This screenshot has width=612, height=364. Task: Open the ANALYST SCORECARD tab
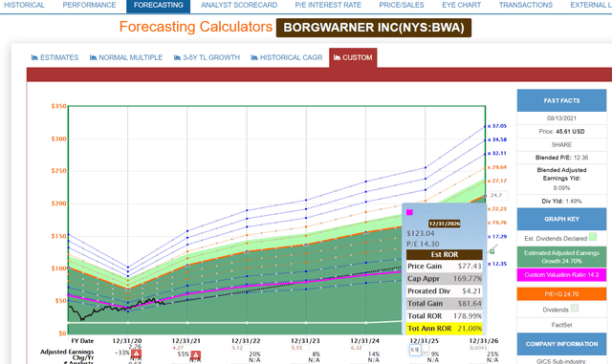tap(239, 5)
